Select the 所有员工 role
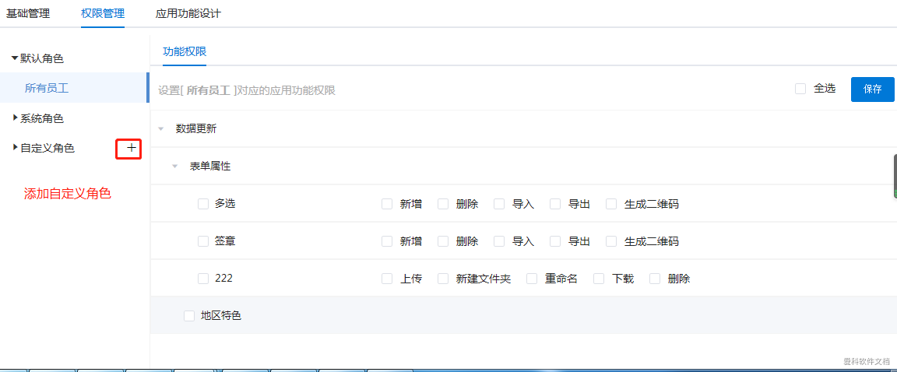The image size is (897, 372). [75, 88]
